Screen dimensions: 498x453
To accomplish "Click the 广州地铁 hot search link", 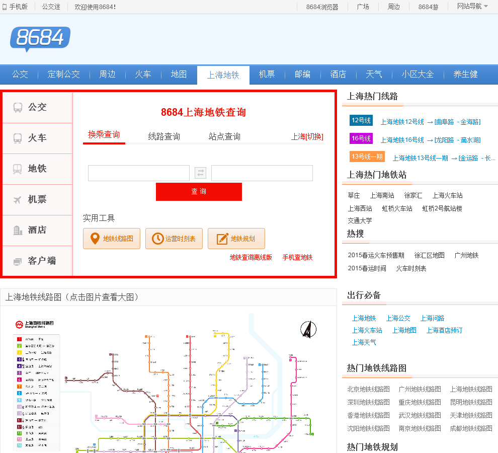I will [466, 255].
